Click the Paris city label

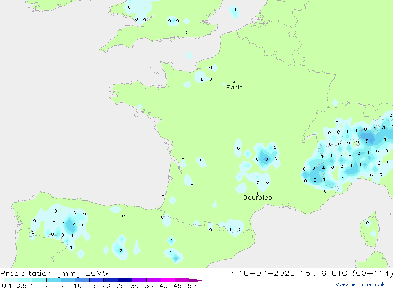[x=234, y=87]
